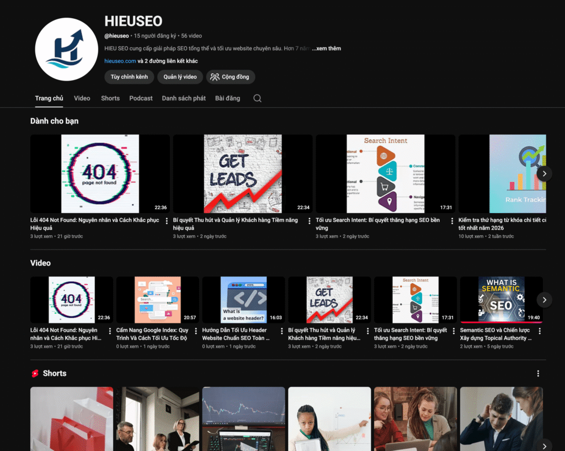The image size is (565, 451).
Task: Open the Short of people standing by a window
Action: (x=157, y=419)
